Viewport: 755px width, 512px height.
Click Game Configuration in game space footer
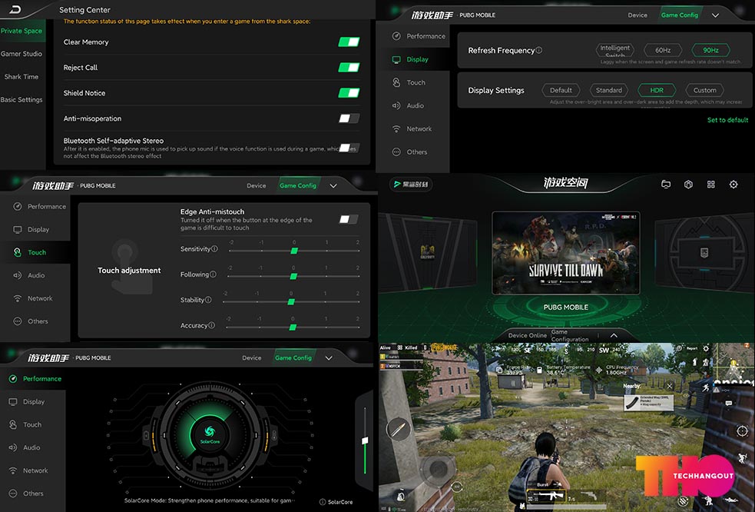pyautogui.click(x=570, y=335)
